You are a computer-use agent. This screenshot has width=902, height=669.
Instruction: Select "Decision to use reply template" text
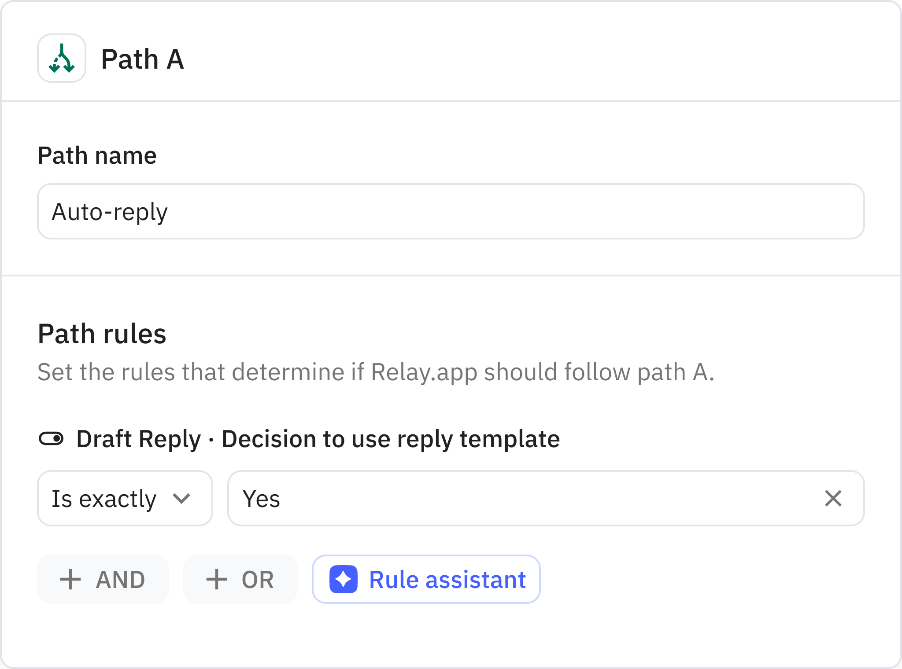391,439
